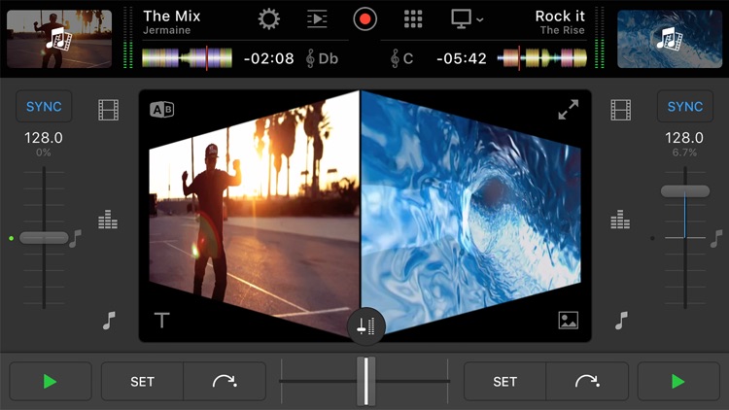Open left deck equalizer bars icon
This screenshot has height=410, width=729.
coord(108,220)
